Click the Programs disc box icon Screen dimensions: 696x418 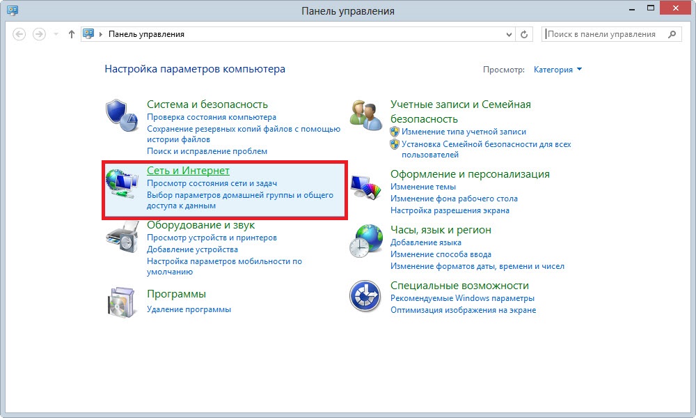point(121,302)
